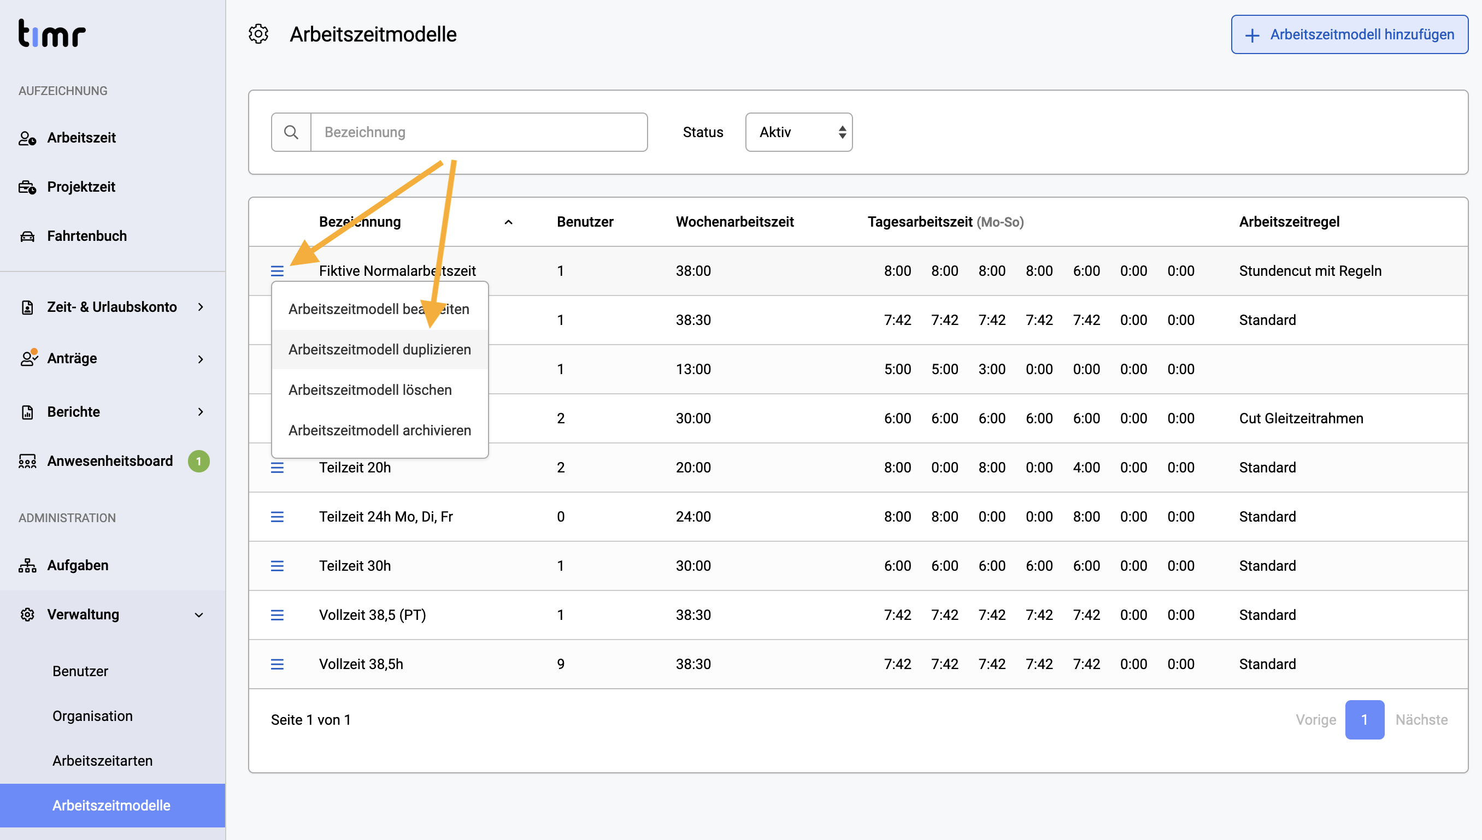
Task: Expand the Anträge chevron
Action: pyautogui.click(x=200, y=359)
